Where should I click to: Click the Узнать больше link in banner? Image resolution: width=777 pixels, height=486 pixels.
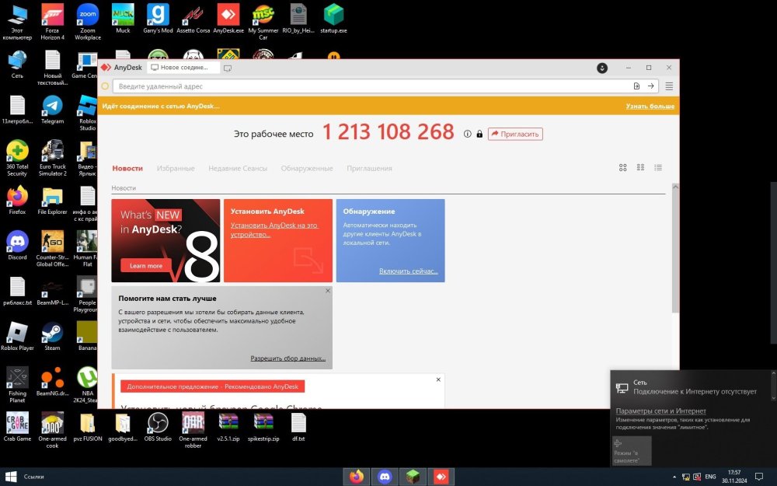(650, 106)
